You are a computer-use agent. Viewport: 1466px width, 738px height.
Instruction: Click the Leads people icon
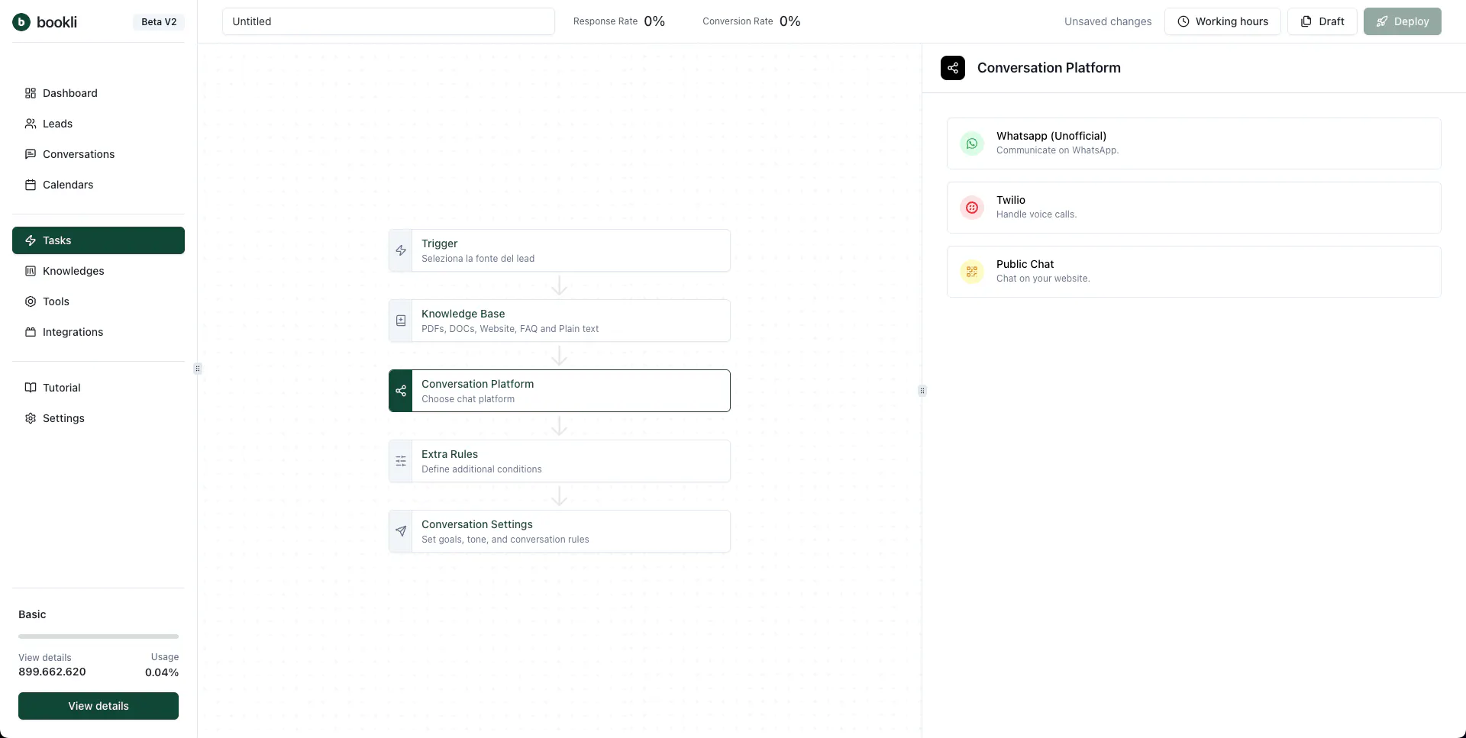coord(31,124)
